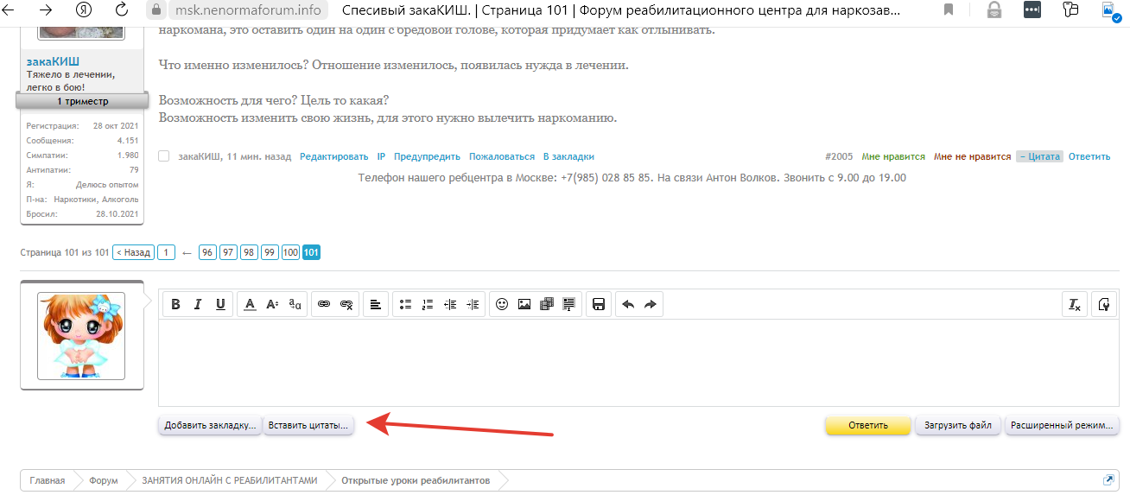1130x495 pixels.
Task: Open the font size dropdown
Action: [x=272, y=304]
